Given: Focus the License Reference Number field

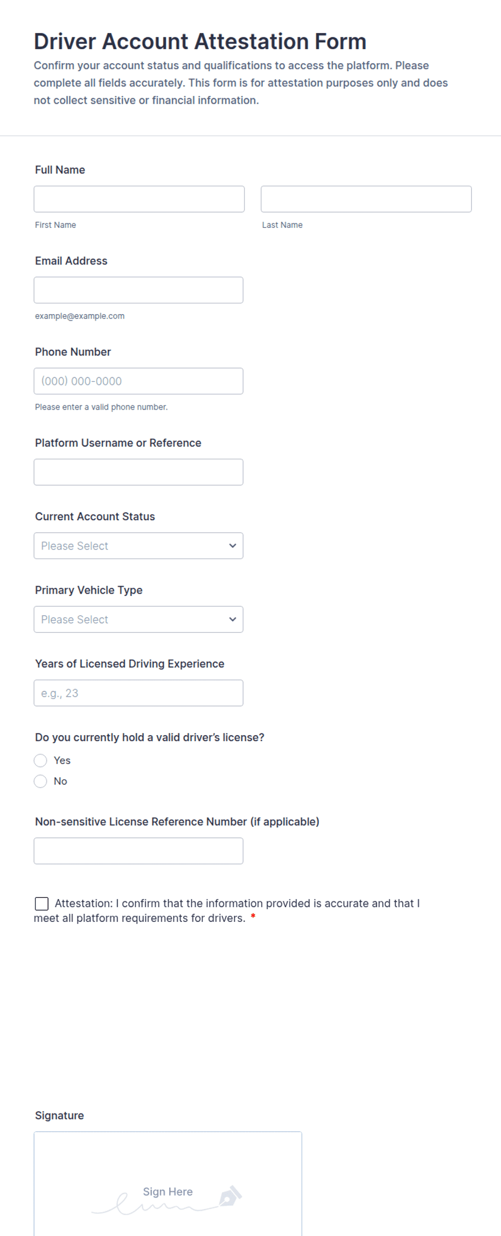Looking at the screenshot, I should (x=138, y=851).
